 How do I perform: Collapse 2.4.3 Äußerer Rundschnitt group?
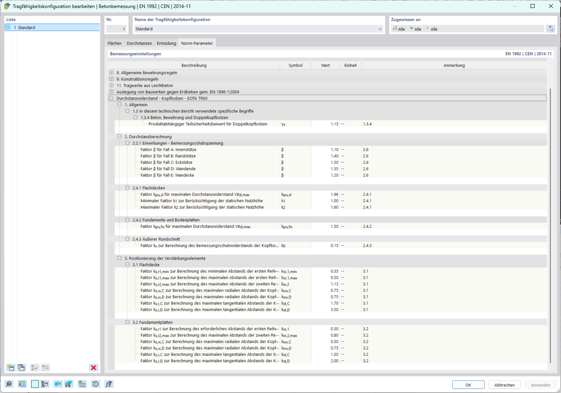[x=127, y=239]
